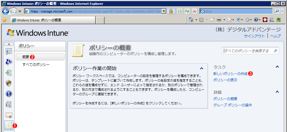Click the Windows Intune logo
The width and height of the screenshot is (287, 132).
(x=37, y=33)
